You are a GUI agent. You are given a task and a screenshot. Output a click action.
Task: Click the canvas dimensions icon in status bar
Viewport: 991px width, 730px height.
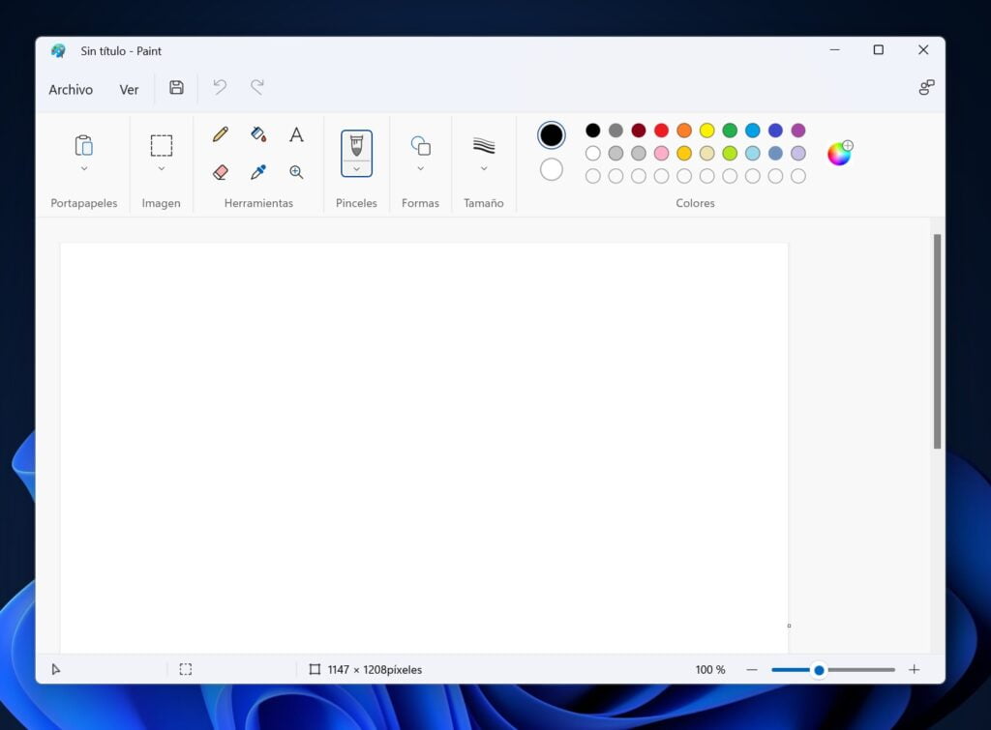click(315, 669)
